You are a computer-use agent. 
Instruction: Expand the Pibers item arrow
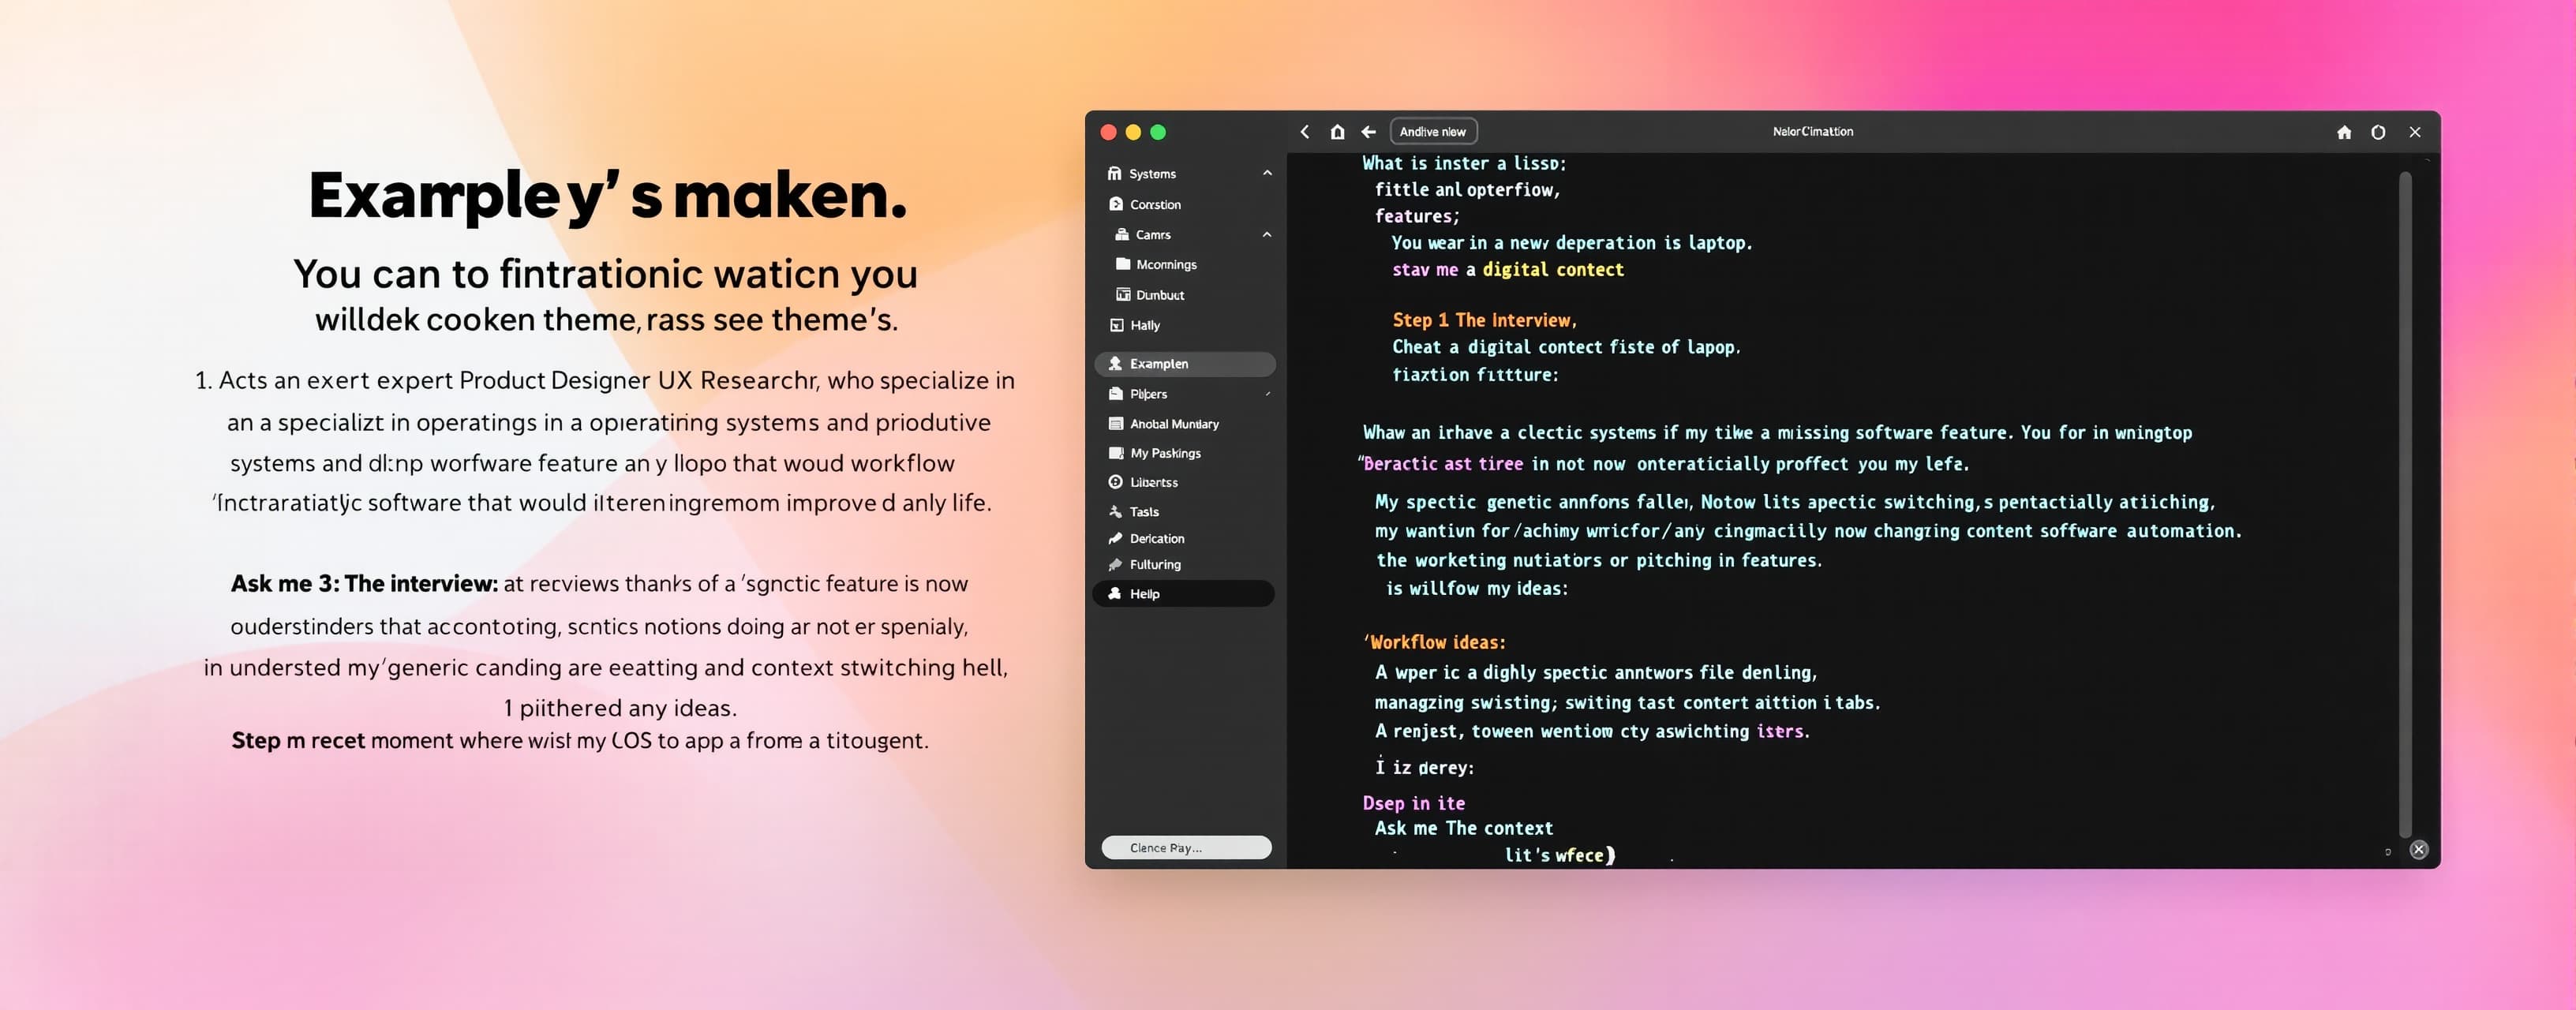tap(1267, 394)
